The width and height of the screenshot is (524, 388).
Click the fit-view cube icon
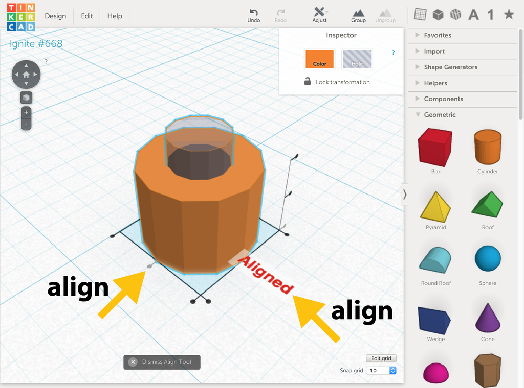26,98
